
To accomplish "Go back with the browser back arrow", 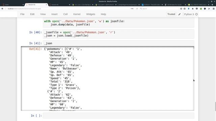I will pos(2,9).
